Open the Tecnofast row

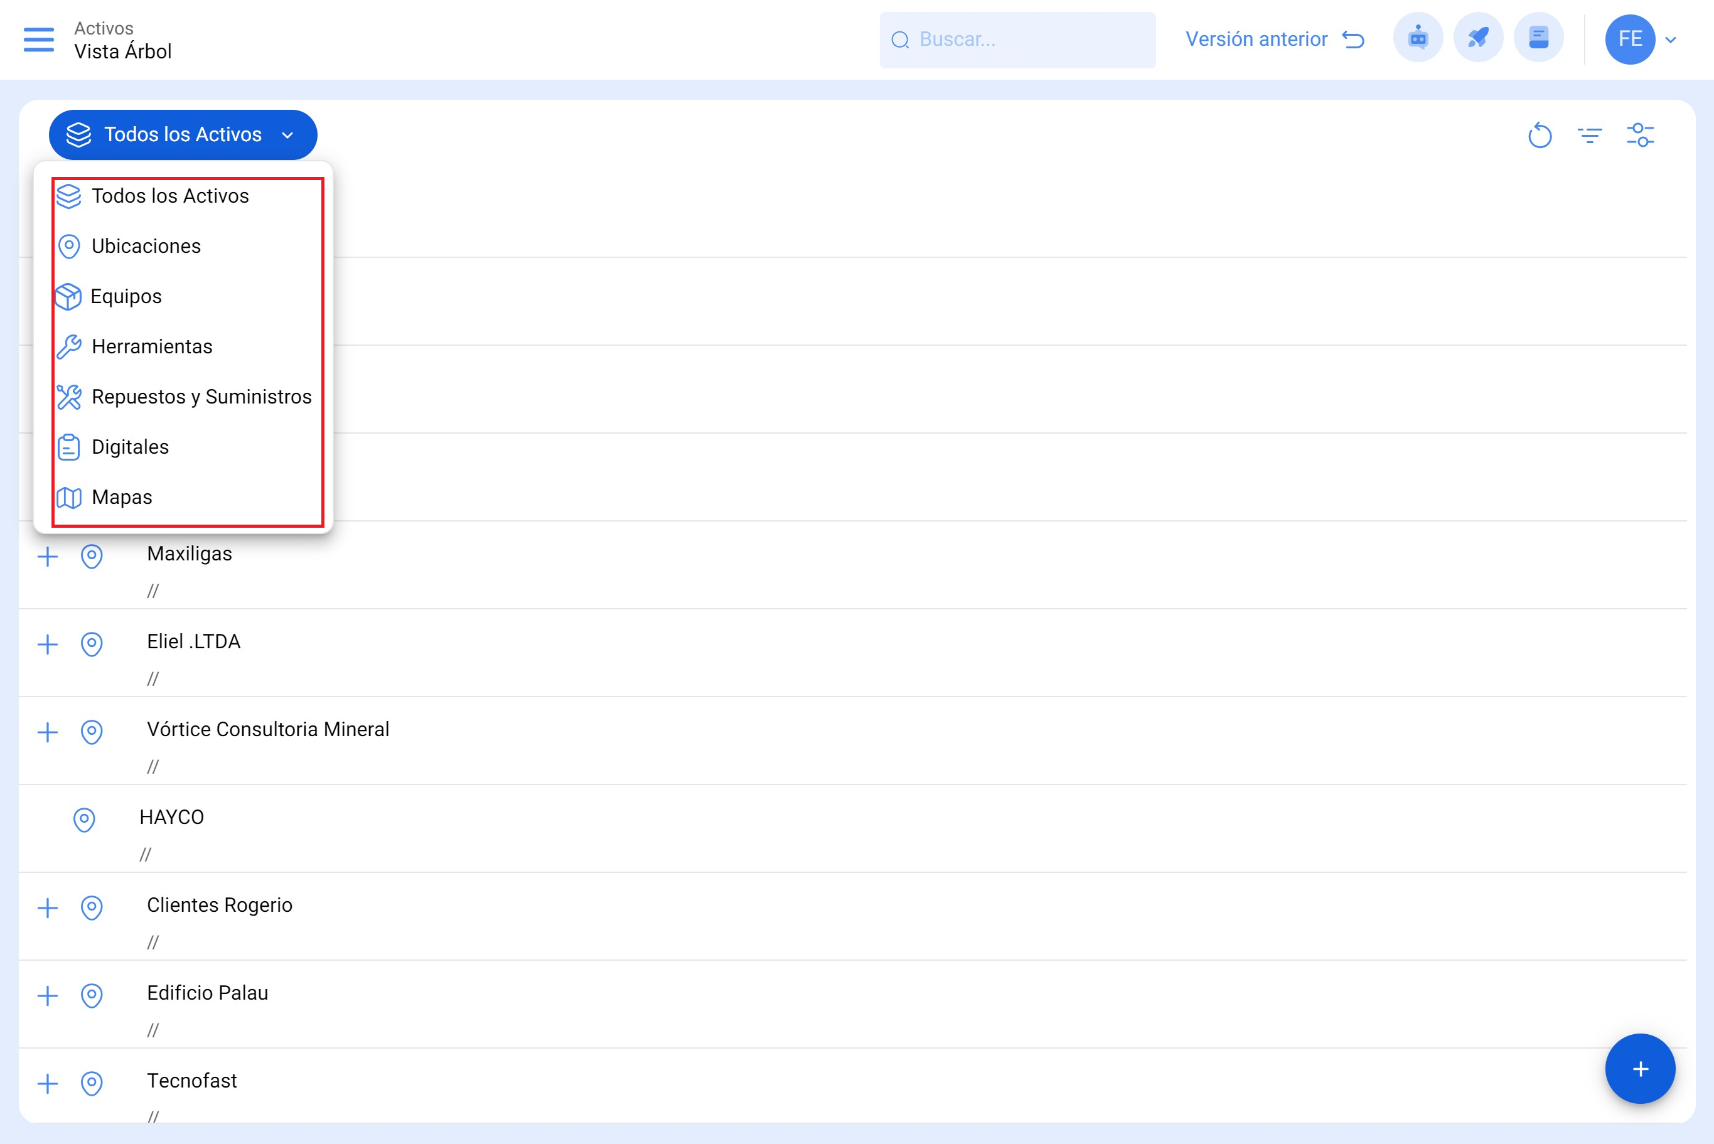(852, 1086)
